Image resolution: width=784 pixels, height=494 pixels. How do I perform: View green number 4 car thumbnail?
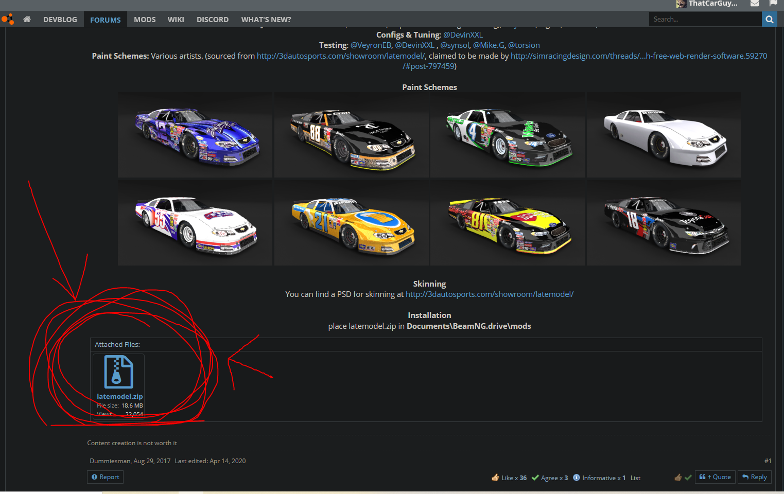(x=508, y=135)
